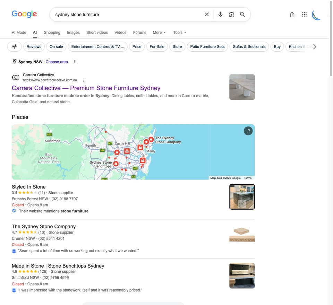Open Made in Stone Benchtops Sydney listing
333x305 pixels.
pos(58,266)
